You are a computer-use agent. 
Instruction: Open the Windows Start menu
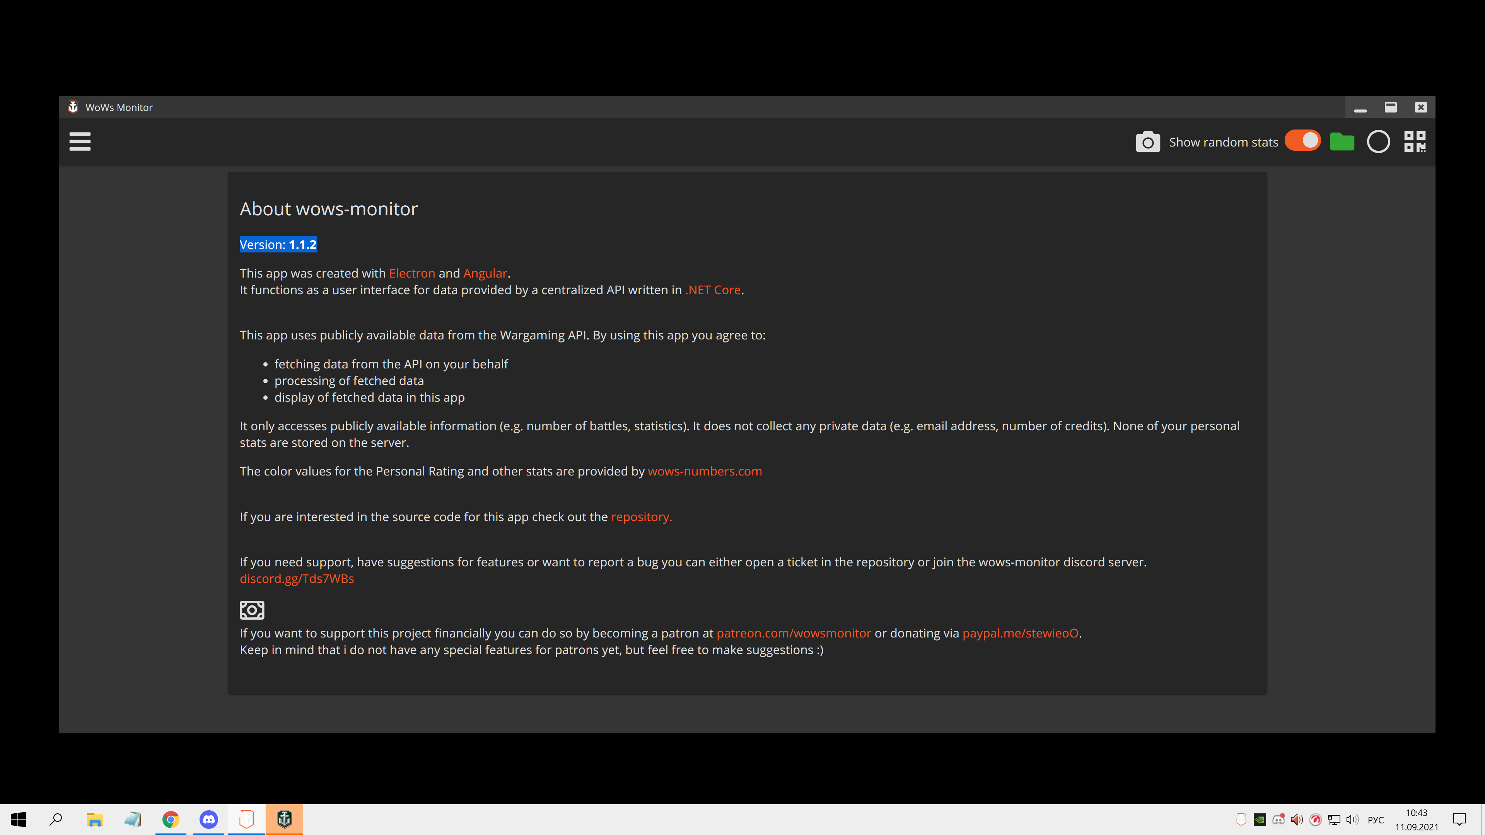tap(19, 820)
